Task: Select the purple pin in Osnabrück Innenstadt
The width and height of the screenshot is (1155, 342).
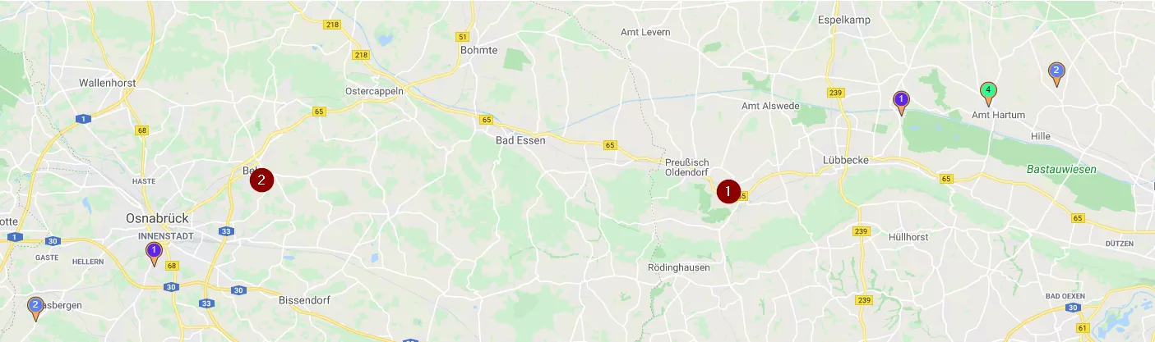Action: 154,253
